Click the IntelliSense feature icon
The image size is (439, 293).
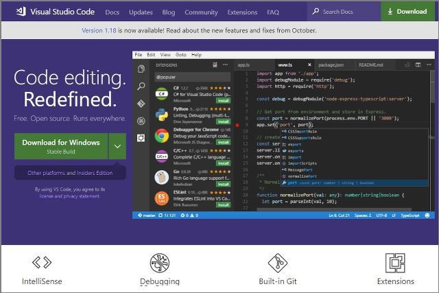point(42,263)
